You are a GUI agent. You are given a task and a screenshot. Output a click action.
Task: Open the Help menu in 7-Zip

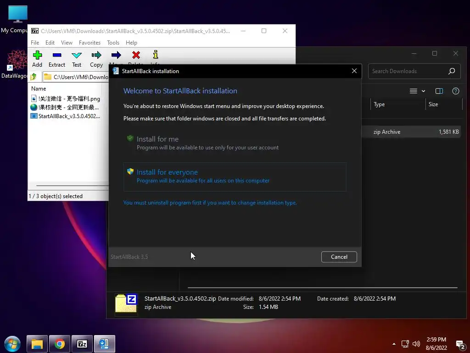click(131, 43)
